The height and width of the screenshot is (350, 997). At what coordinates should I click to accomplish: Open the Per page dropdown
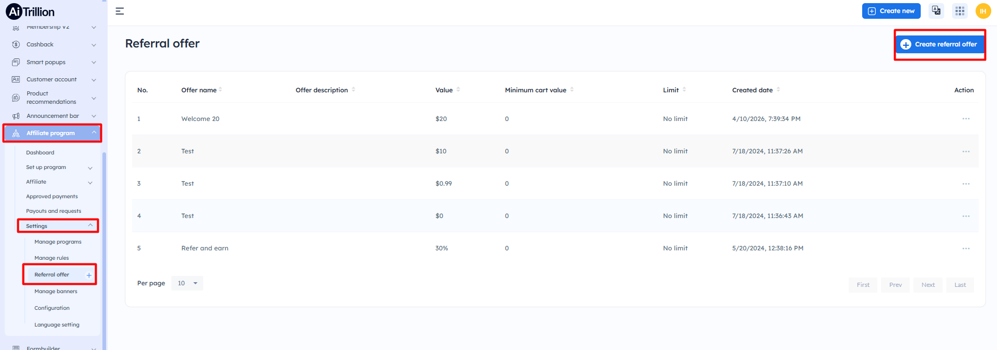(x=187, y=283)
